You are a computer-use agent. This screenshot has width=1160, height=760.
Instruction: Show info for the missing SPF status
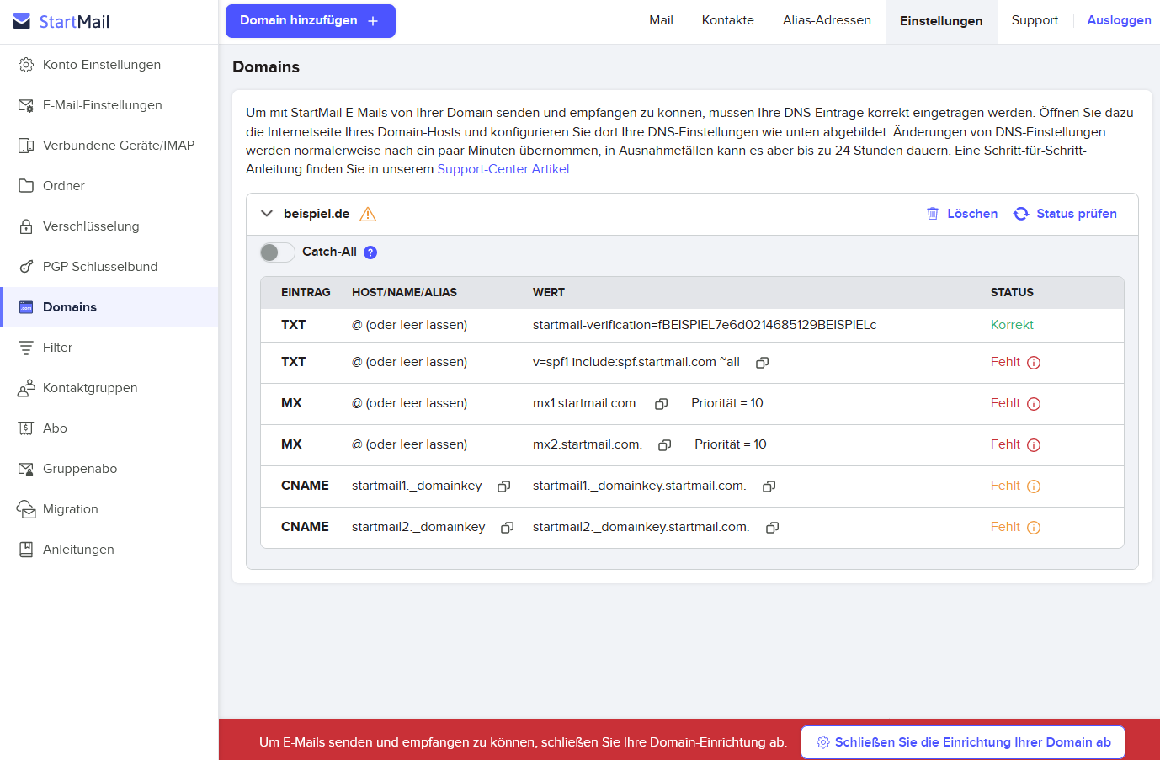tap(1034, 363)
